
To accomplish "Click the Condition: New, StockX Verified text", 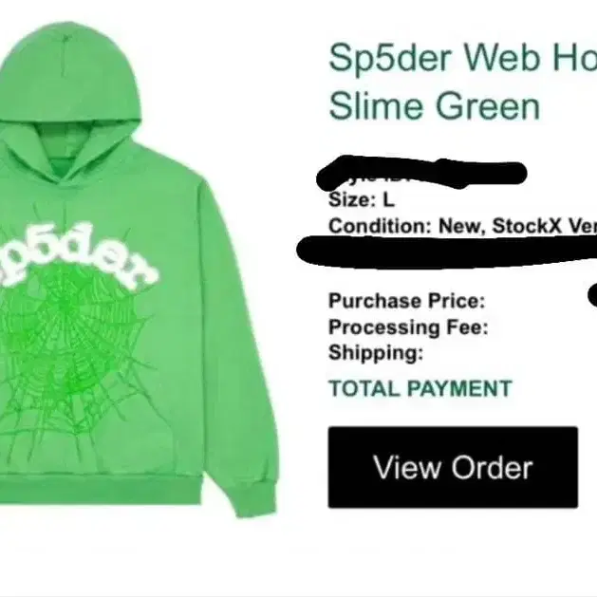I will pos(462,226).
